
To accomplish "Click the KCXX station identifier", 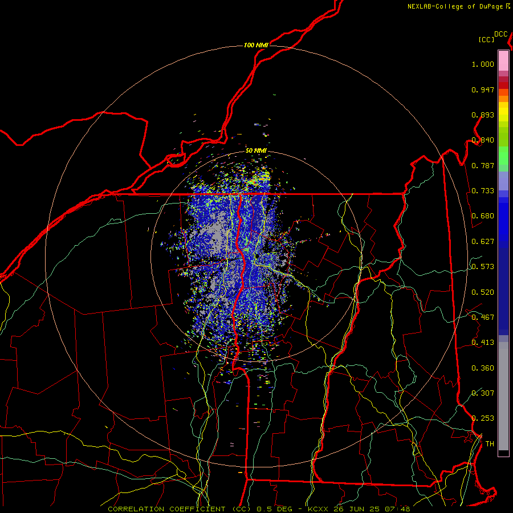I will (x=317, y=509).
